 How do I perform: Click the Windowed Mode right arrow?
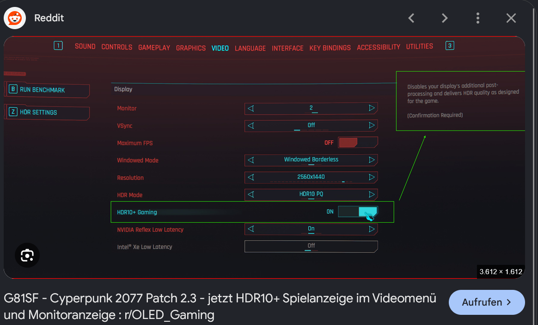[371, 159]
